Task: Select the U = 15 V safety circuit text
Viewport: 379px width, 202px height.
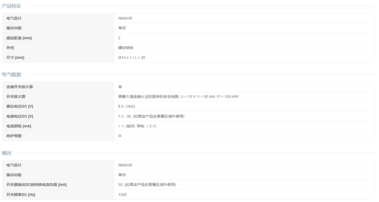Action: click(x=178, y=97)
